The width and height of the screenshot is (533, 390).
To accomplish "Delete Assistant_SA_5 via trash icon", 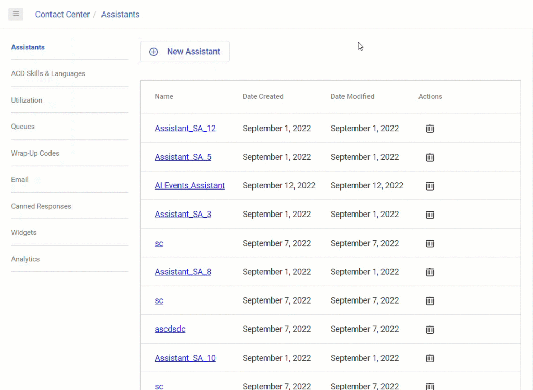I will (x=429, y=157).
